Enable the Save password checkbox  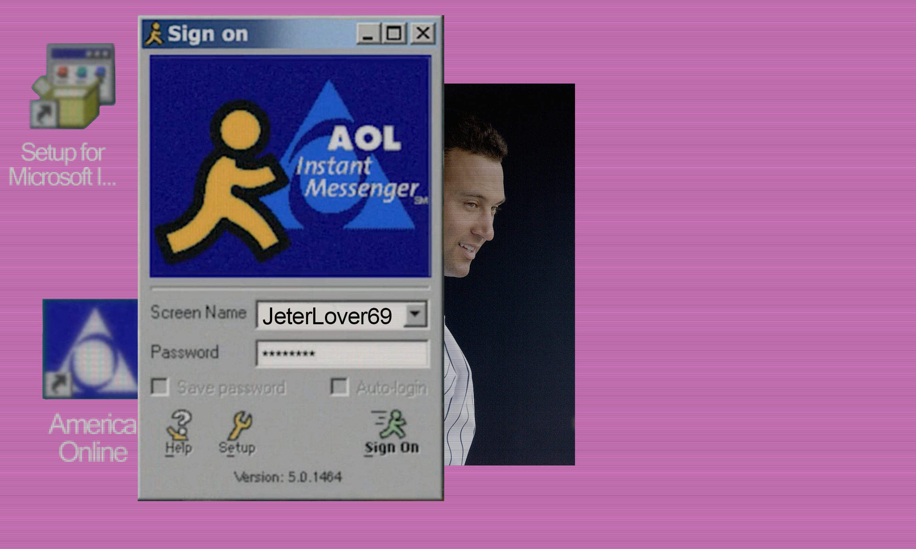[159, 386]
